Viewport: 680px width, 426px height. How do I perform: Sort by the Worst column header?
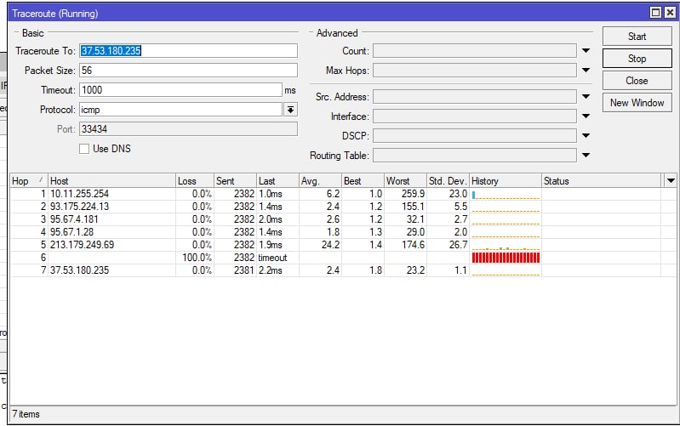(405, 181)
